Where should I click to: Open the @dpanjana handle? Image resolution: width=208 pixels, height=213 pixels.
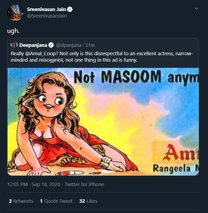(x=69, y=45)
